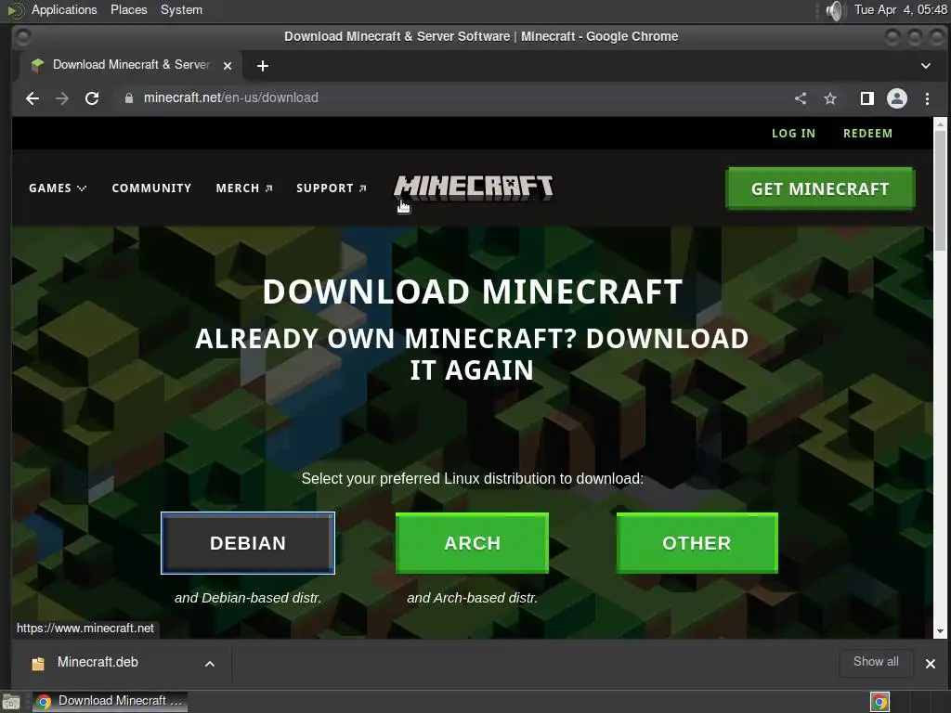Open the Merch external link
This screenshot has height=713, width=951.
[244, 188]
